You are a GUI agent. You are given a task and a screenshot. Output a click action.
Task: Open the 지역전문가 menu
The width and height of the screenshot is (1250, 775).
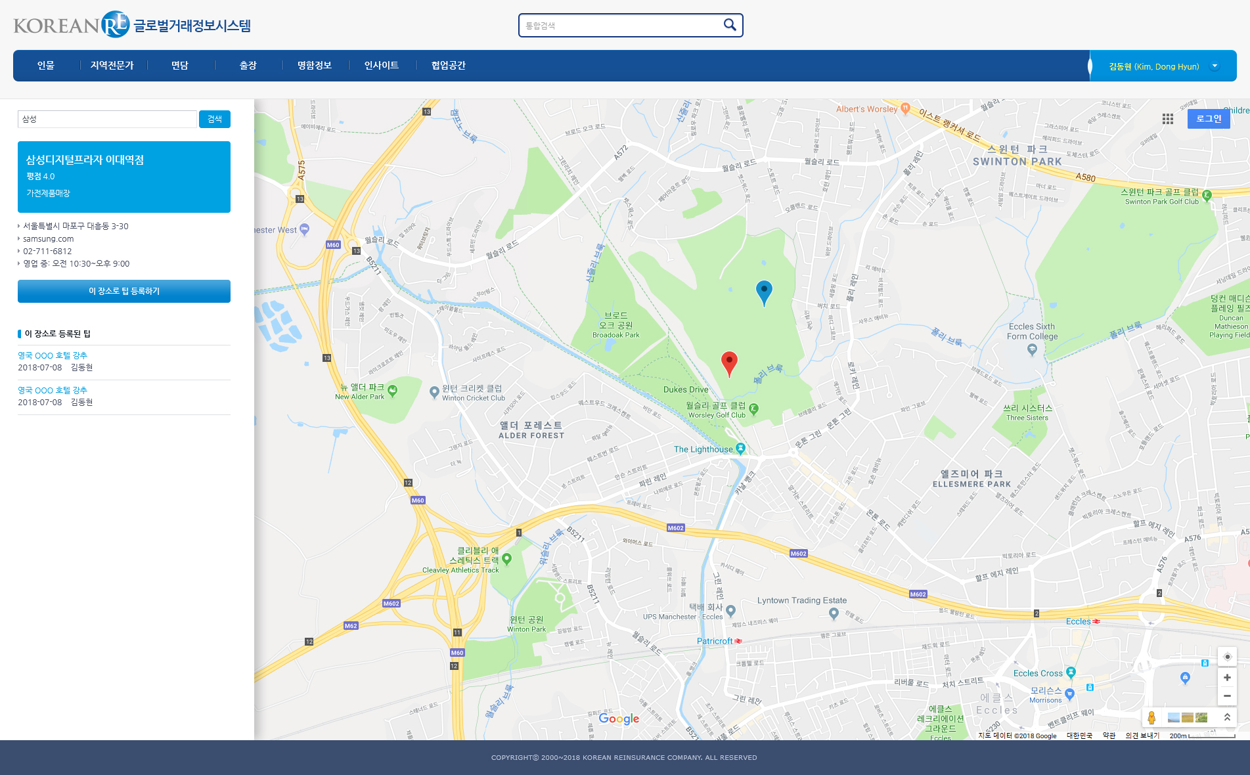point(112,66)
